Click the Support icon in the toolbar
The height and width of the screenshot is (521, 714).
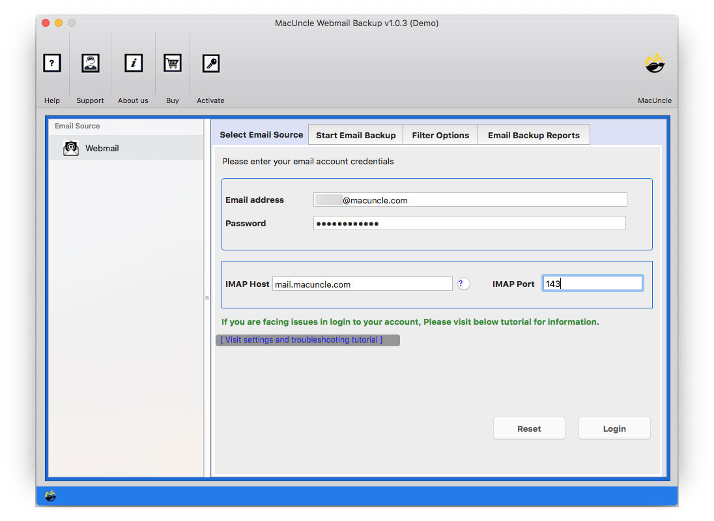(90, 63)
